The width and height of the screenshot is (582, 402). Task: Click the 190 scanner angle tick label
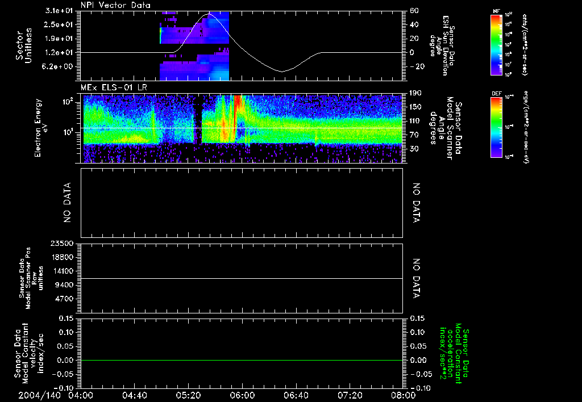(415, 93)
